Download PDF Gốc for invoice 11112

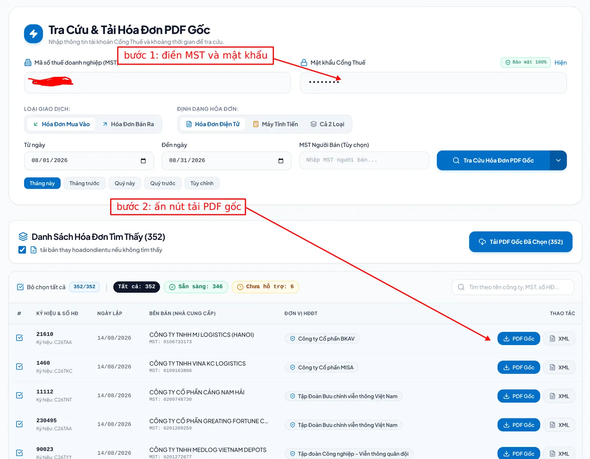point(519,396)
